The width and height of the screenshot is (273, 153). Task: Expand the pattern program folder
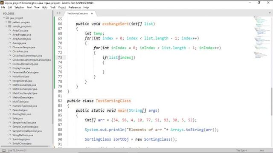click(6, 22)
